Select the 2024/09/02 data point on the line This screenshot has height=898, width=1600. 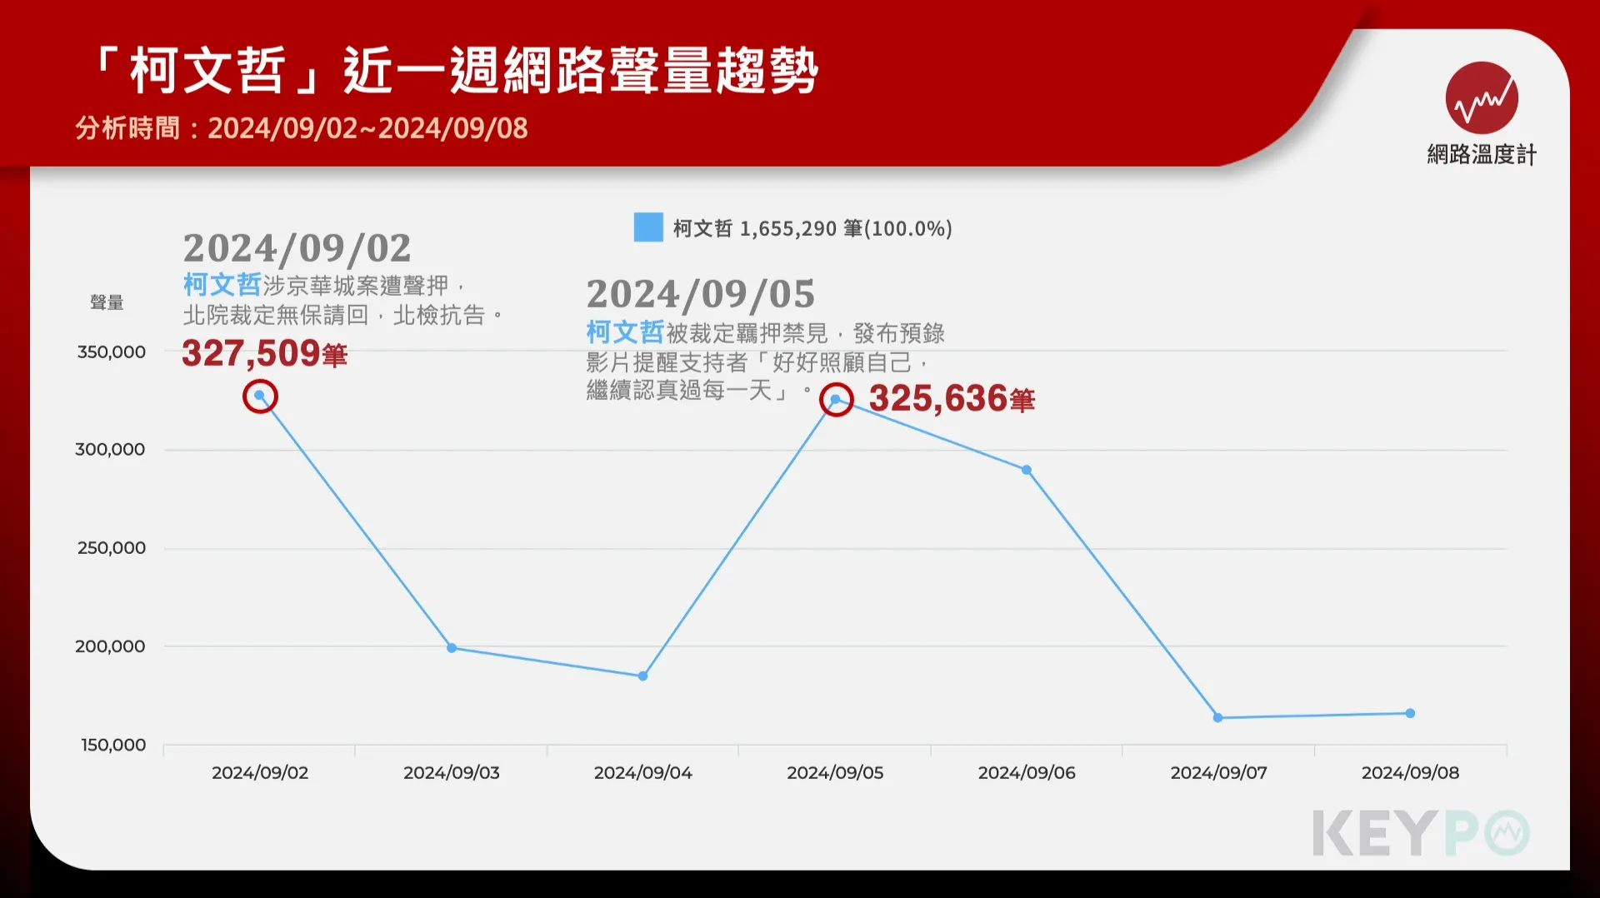(x=260, y=396)
